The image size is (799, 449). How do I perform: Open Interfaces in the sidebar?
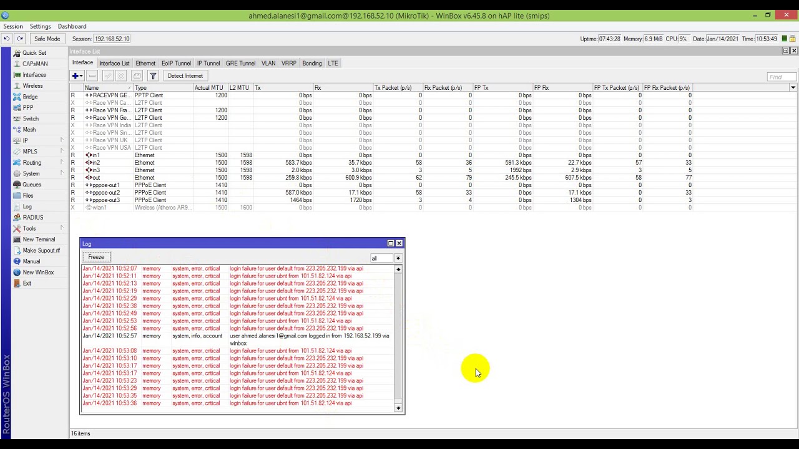click(34, 75)
